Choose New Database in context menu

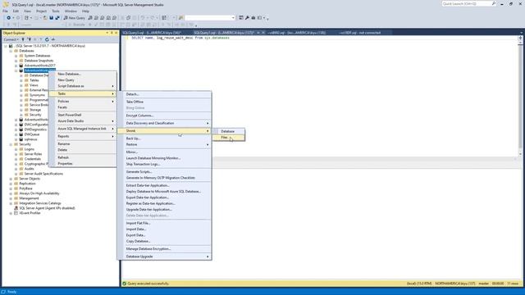point(83,74)
